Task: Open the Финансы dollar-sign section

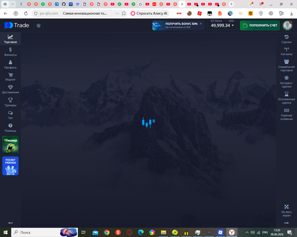Action: coord(10,52)
